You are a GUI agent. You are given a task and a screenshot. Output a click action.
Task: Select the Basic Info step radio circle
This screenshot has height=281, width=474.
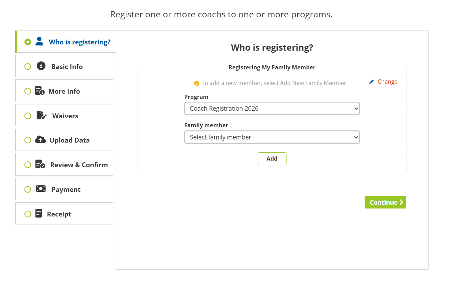pyautogui.click(x=28, y=67)
